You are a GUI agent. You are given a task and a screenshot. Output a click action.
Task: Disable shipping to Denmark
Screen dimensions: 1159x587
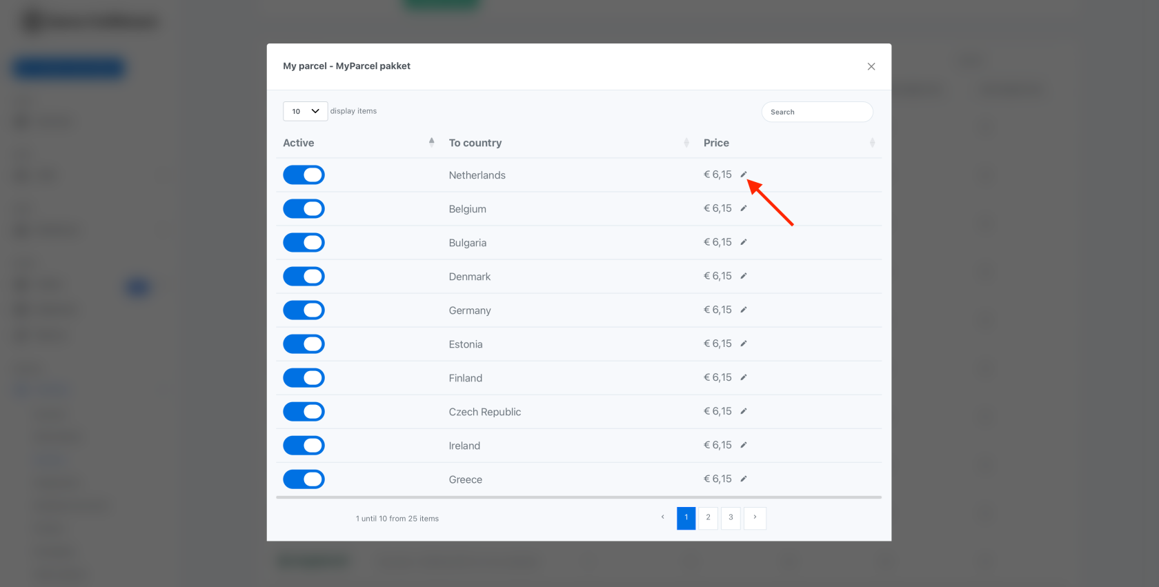[304, 277]
